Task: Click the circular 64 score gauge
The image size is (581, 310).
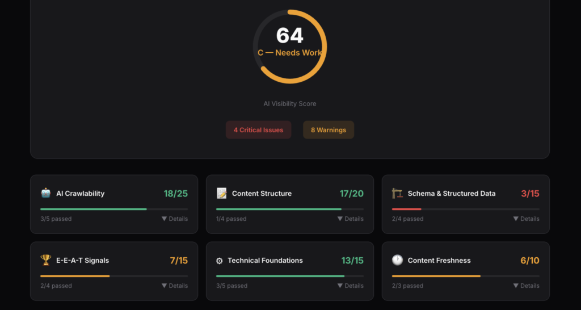Action: pyautogui.click(x=290, y=47)
